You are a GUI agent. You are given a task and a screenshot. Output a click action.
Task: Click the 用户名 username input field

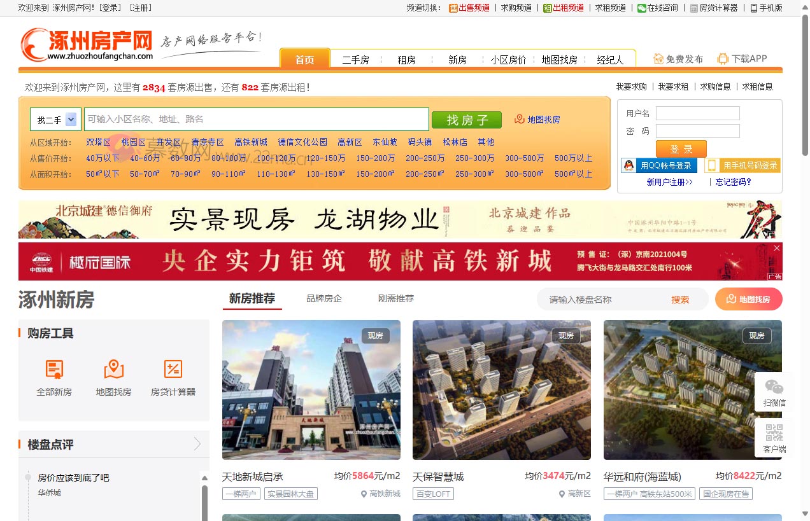[698, 113]
